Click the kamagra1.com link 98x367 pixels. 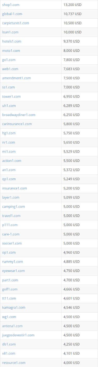(14, 308)
